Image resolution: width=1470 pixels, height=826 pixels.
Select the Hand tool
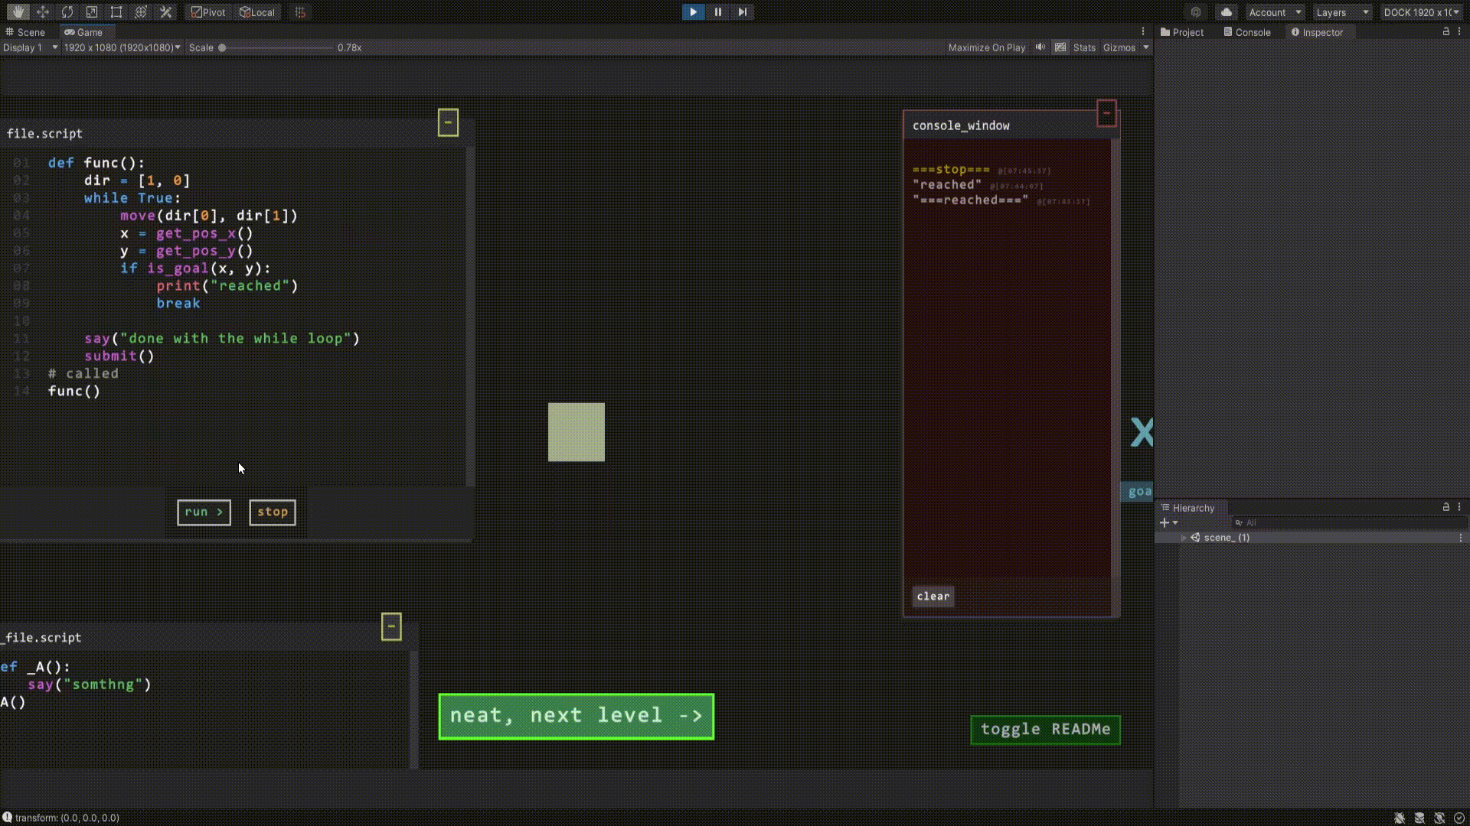point(18,12)
